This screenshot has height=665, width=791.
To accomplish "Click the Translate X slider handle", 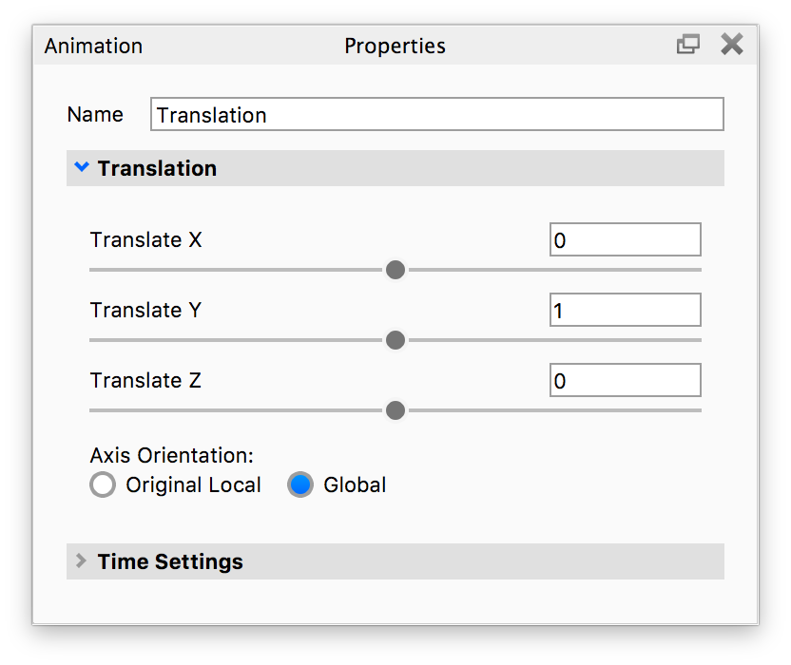I will click(395, 270).
